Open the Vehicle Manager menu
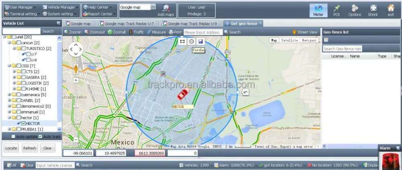This screenshot has height=170, width=402. point(61,7)
